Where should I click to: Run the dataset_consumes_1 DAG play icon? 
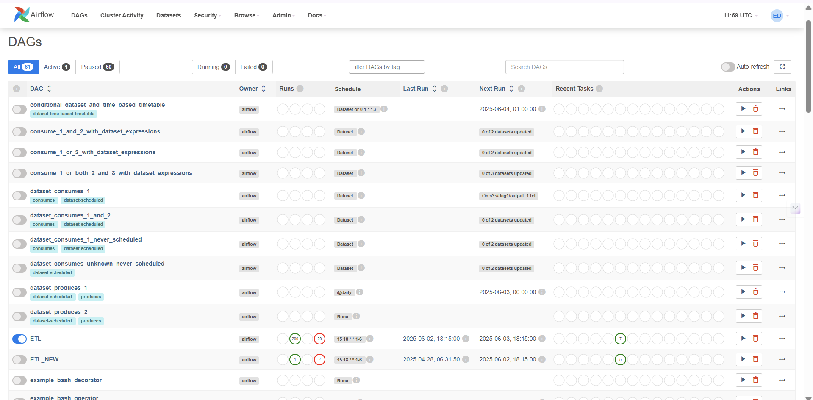coord(742,195)
